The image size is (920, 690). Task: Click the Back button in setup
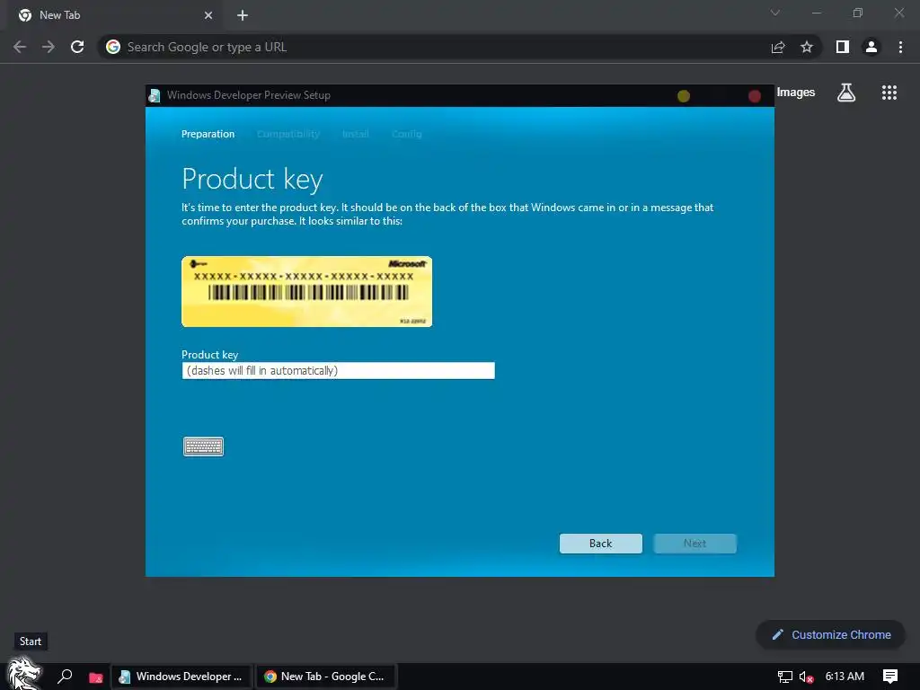click(600, 544)
